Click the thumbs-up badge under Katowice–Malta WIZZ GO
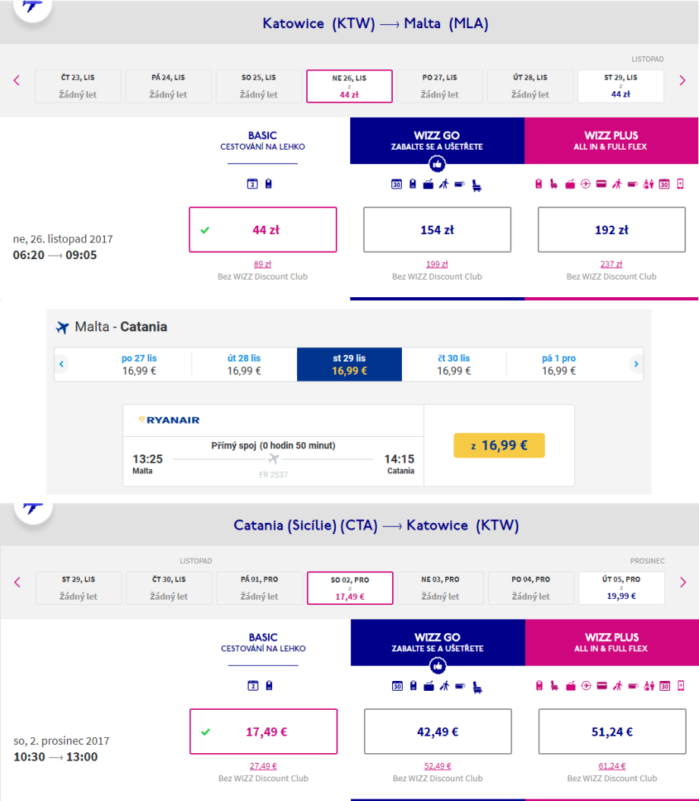The image size is (699, 801). [x=437, y=163]
